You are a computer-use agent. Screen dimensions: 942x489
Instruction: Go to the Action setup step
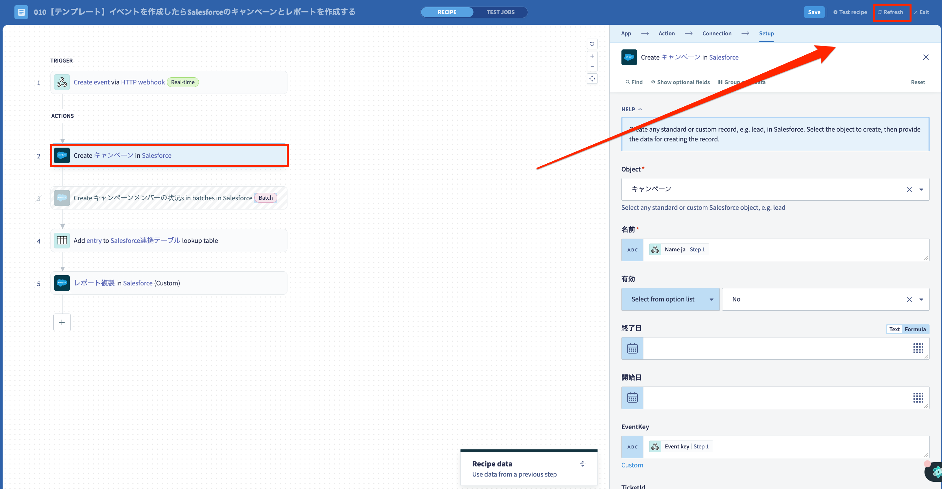coord(666,33)
